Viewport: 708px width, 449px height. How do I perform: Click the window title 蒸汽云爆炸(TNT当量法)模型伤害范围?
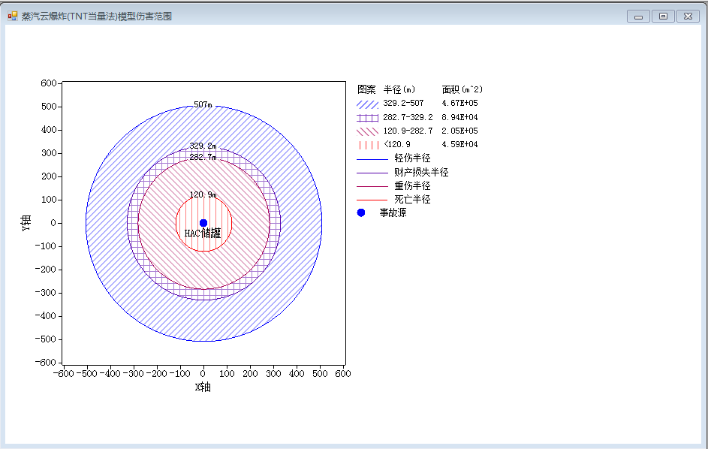(x=97, y=17)
